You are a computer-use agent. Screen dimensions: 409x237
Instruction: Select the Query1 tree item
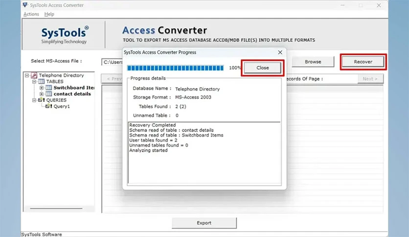62,106
